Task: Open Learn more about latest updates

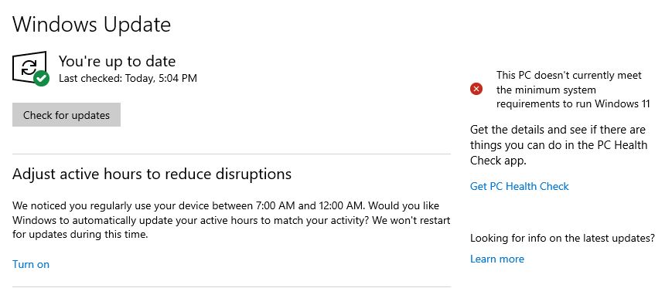Action: point(497,259)
